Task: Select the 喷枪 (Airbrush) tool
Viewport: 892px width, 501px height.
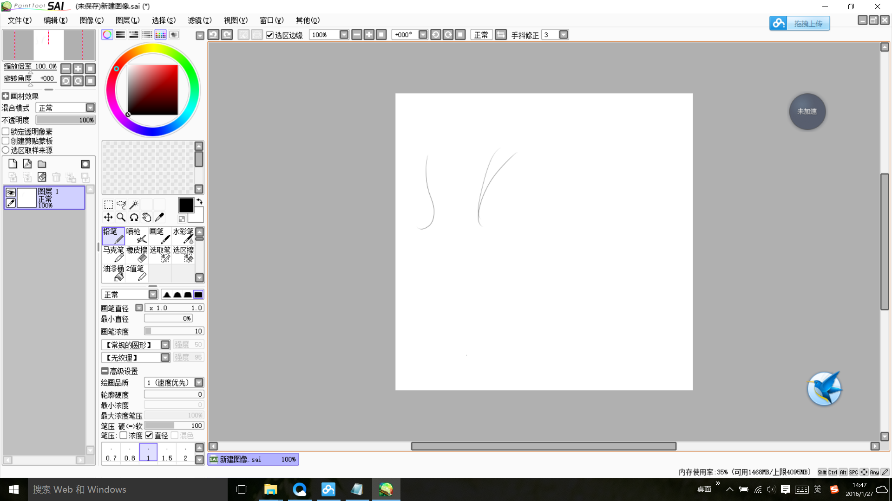Action: pos(136,236)
